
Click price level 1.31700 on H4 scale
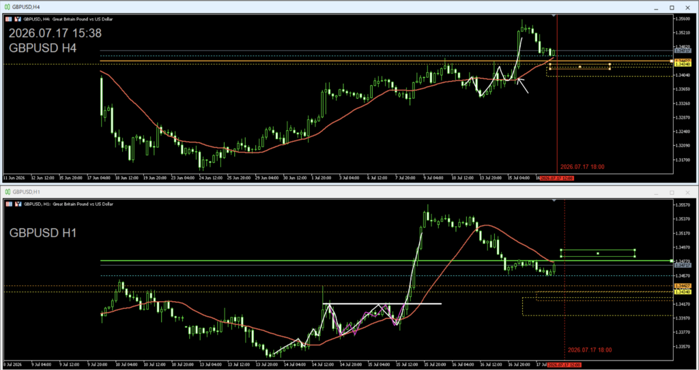click(683, 160)
